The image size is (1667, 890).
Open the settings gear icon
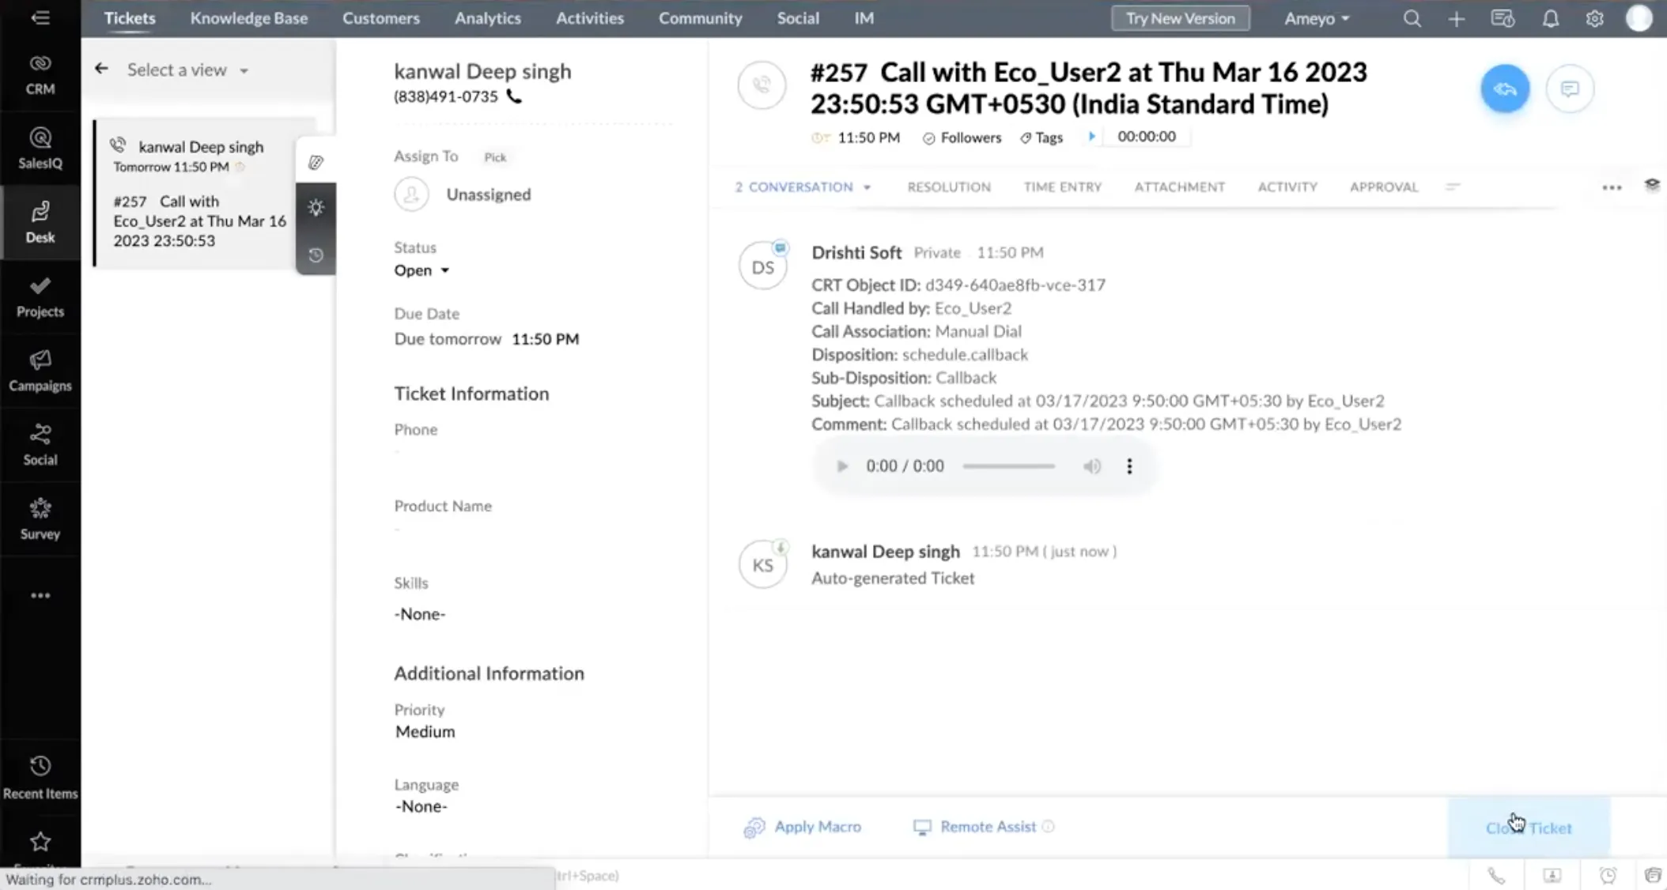(x=1594, y=18)
